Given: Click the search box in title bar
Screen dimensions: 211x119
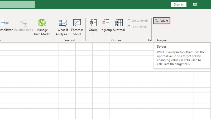Looking at the screenshot, I should coord(17,4).
